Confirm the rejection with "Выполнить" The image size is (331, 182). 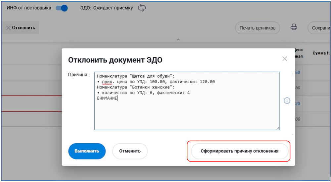point(87,151)
